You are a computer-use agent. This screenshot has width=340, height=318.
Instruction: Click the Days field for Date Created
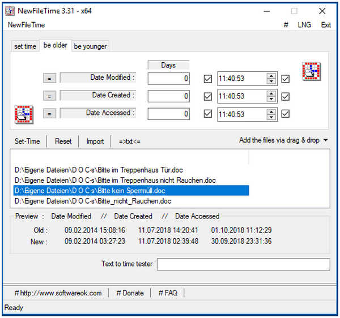(x=169, y=96)
